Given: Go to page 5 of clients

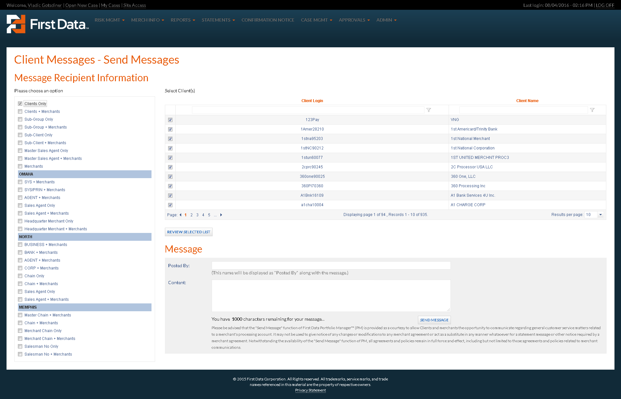Looking at the screenshot, I should [209, 215].
